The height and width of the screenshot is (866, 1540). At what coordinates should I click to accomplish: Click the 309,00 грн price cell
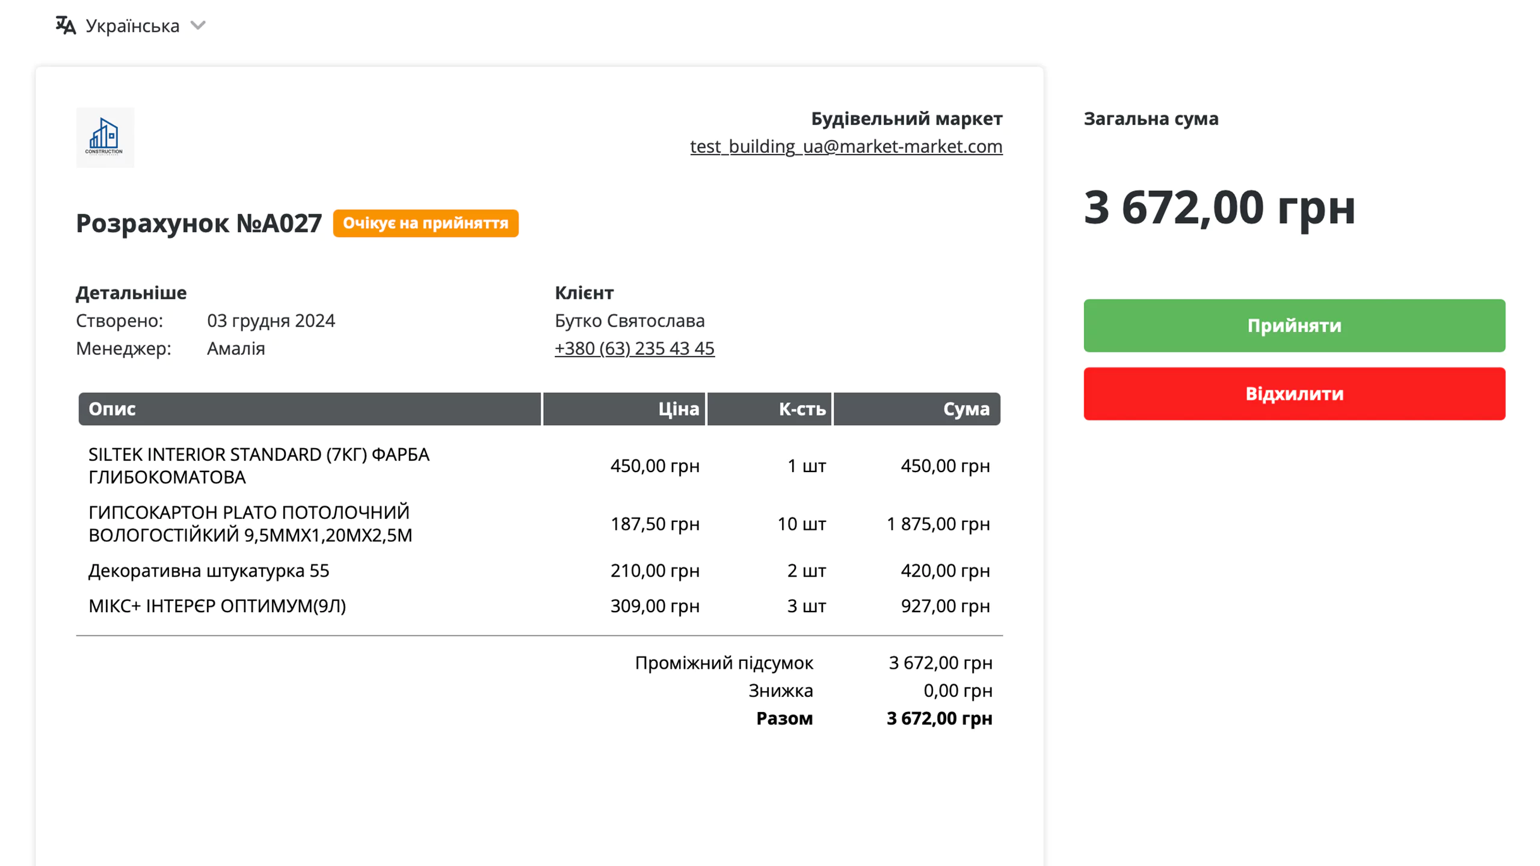(655, 606)
